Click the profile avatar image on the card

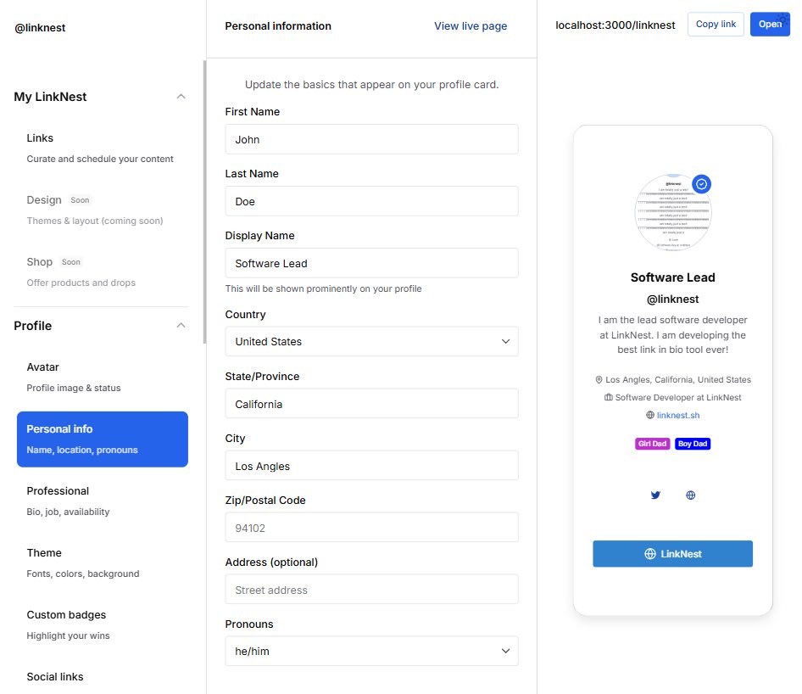click(672, 212)
